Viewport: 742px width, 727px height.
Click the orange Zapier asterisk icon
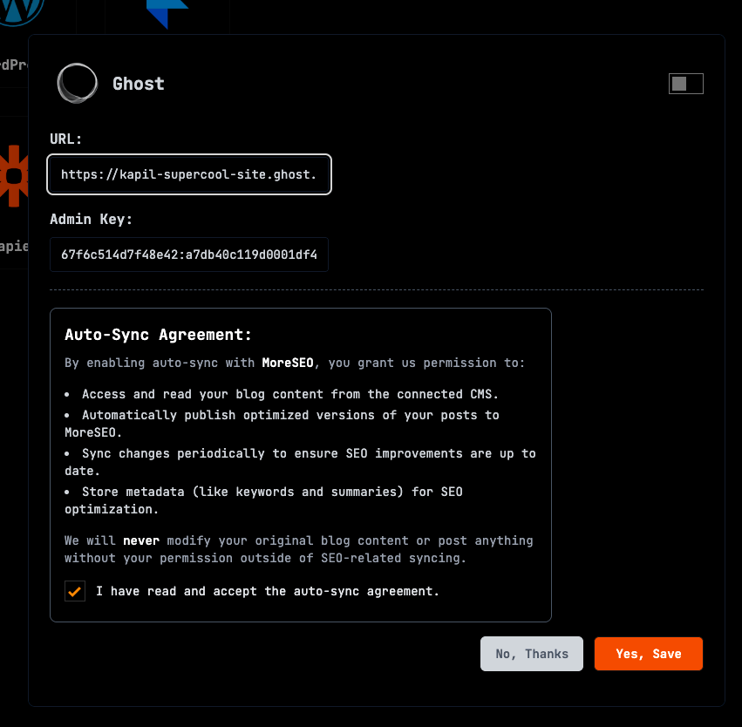(12, 176)
